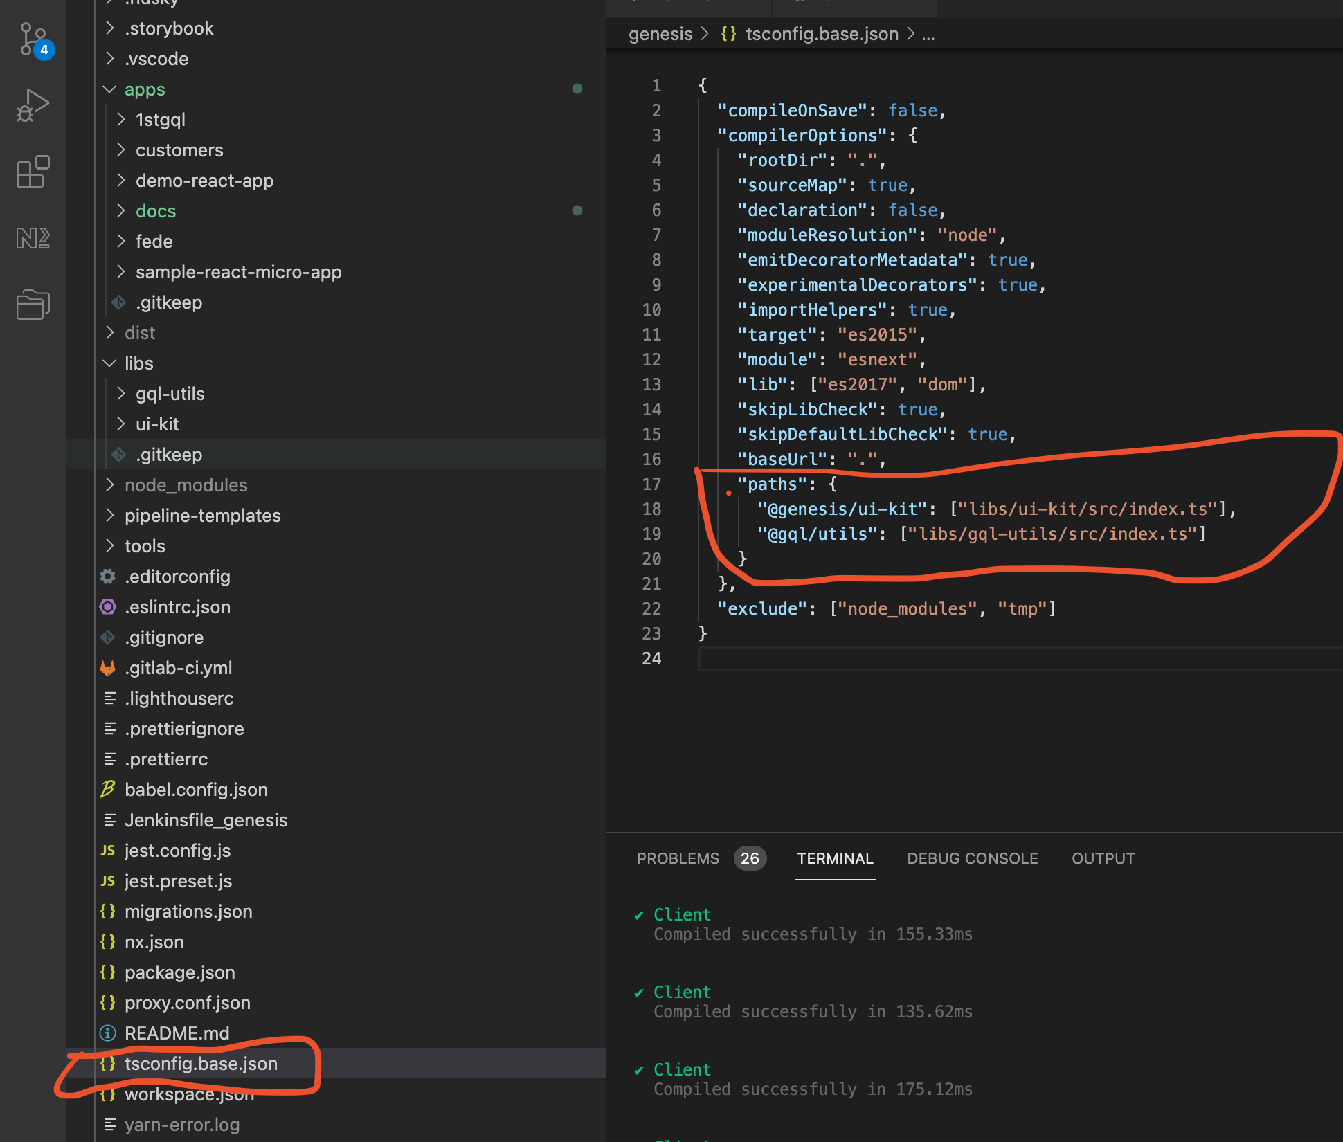The image size is (1343, 1142).
Task: Click the braces icon beside migrations.json
Action: 108,911
